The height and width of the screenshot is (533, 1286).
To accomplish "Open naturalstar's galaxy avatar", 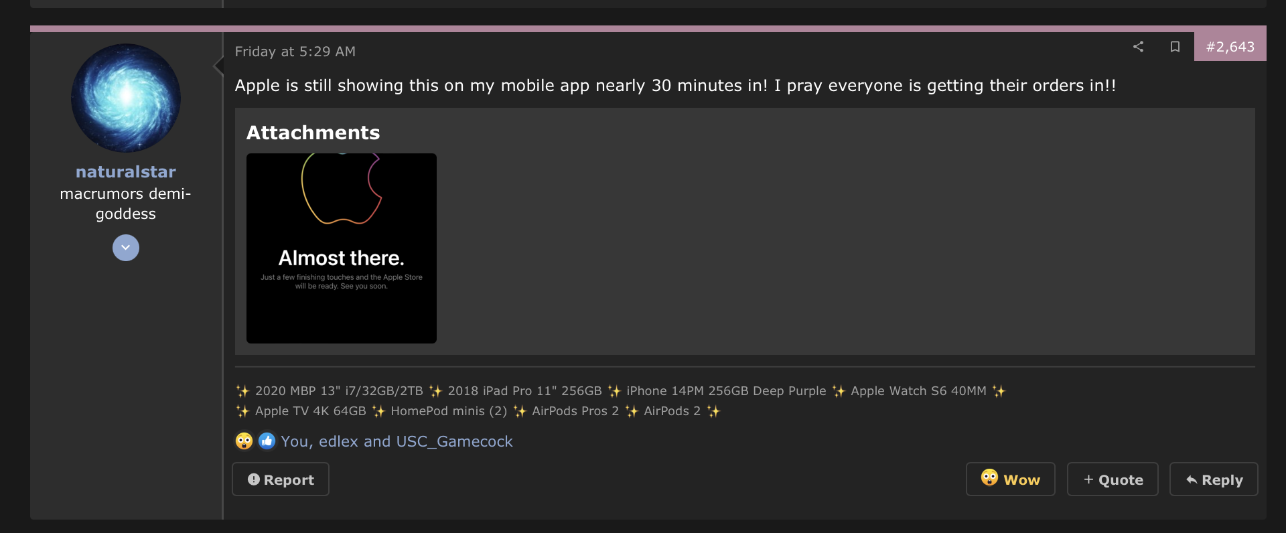I will [126, 98].
